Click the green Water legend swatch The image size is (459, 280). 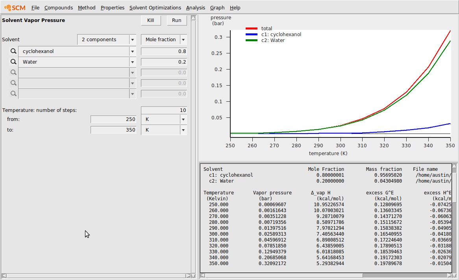pos(252,40)
